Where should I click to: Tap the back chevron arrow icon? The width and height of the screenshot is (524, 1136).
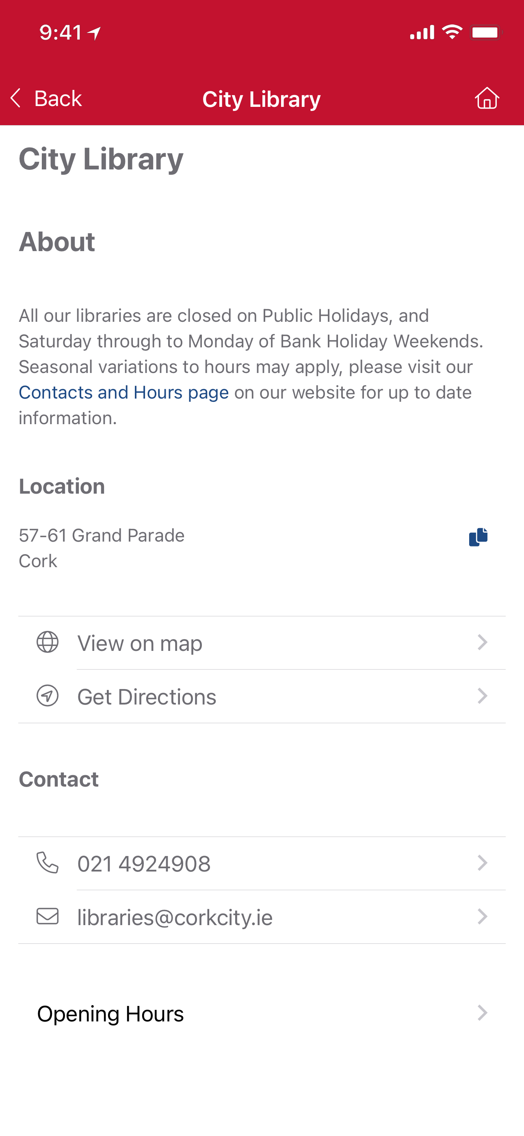tap(16, 98)
